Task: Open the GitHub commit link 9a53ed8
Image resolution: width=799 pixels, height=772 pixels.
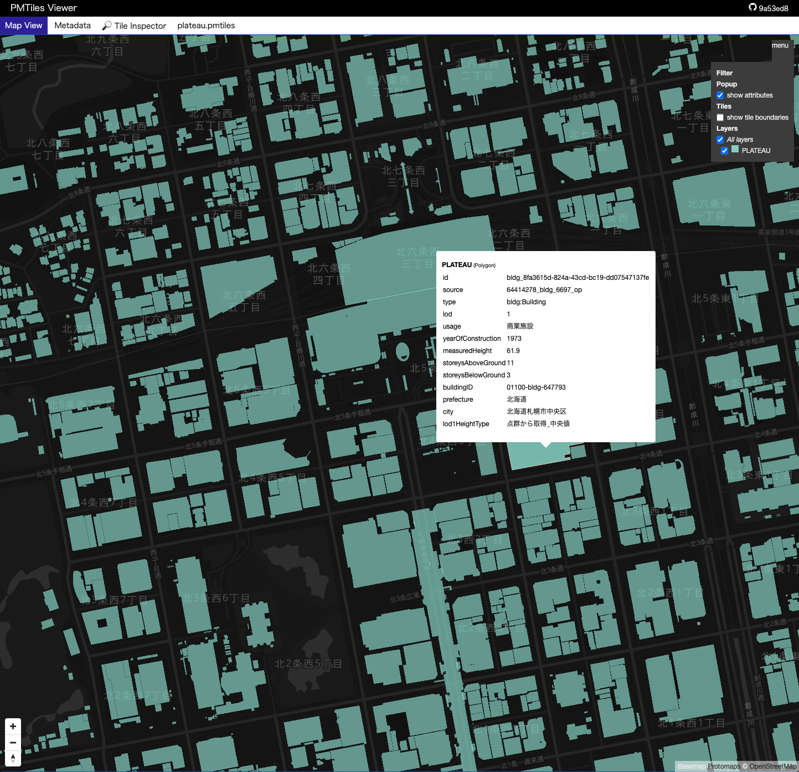Action: (773, 8)
